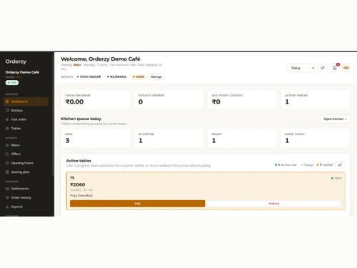
Task: Switch to Rajwada outlet
Action: click(x=116, y=76)
